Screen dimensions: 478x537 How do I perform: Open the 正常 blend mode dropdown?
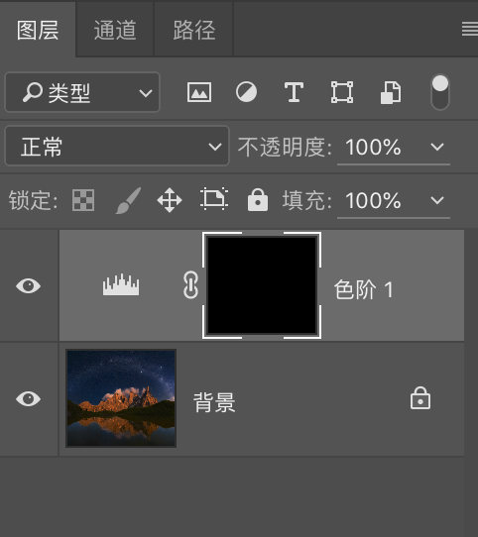tap(117, 147)
